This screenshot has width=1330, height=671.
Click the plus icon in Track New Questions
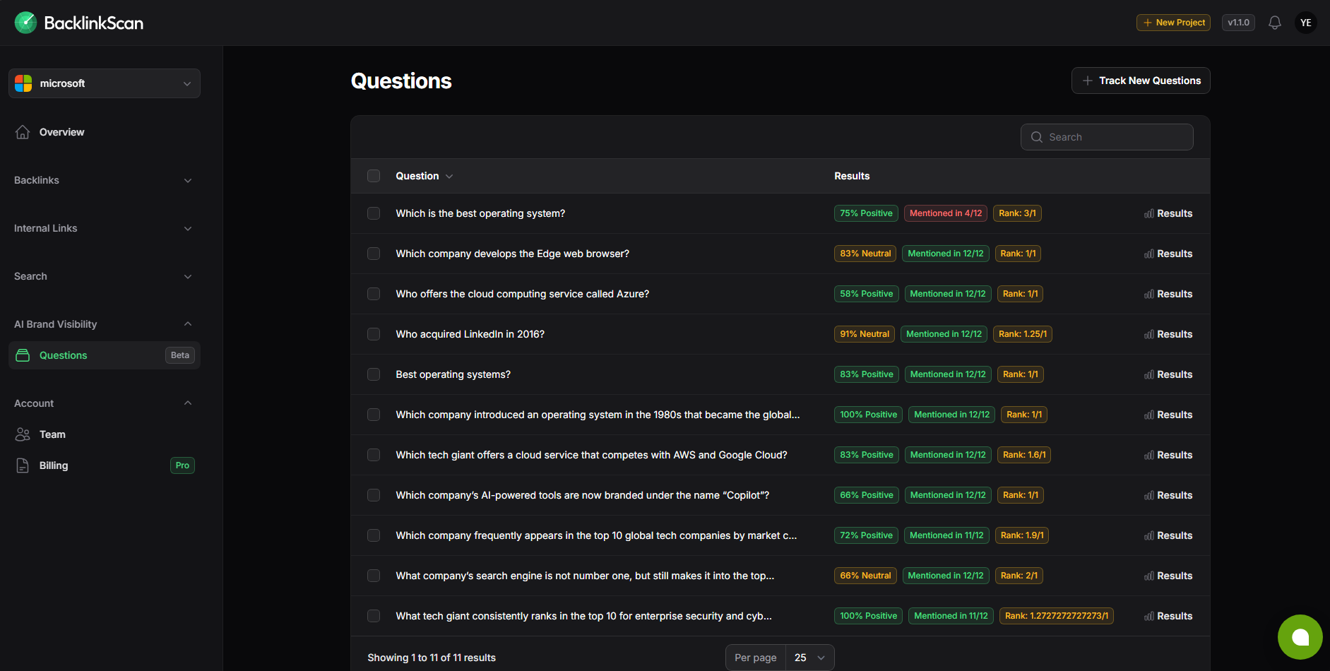(1088, 81)
